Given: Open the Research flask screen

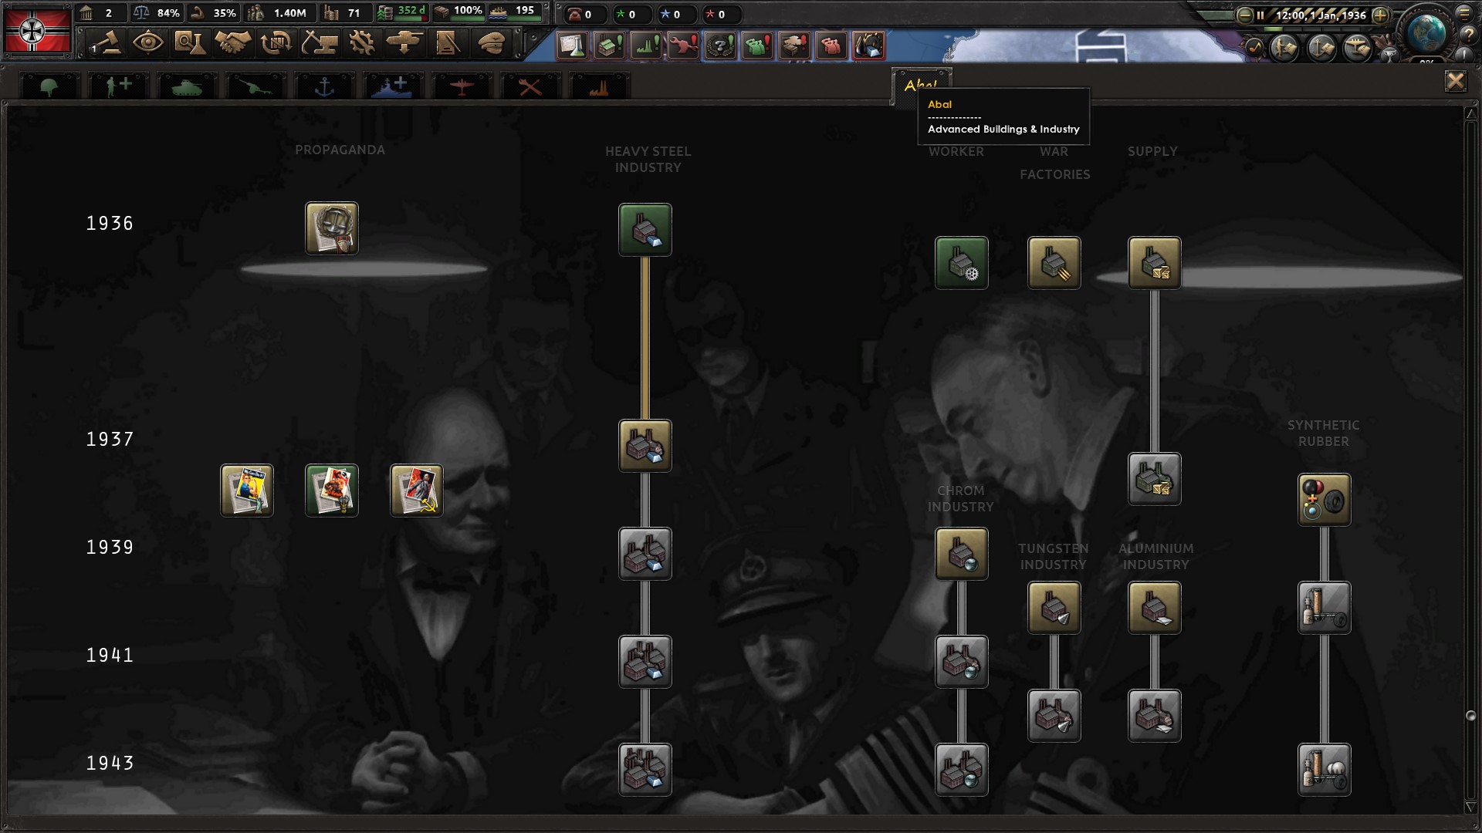Looking at the screenshot, I should point(190,43).
